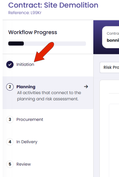This screenshot has height=177, width=119.
Task: Click the red arrow pointing to Initiation
Action: (x=44, y=52)
